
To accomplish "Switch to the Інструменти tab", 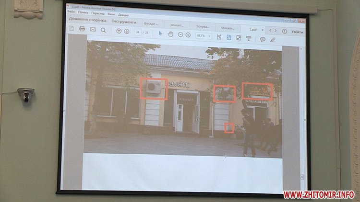I will click(124, 22).
